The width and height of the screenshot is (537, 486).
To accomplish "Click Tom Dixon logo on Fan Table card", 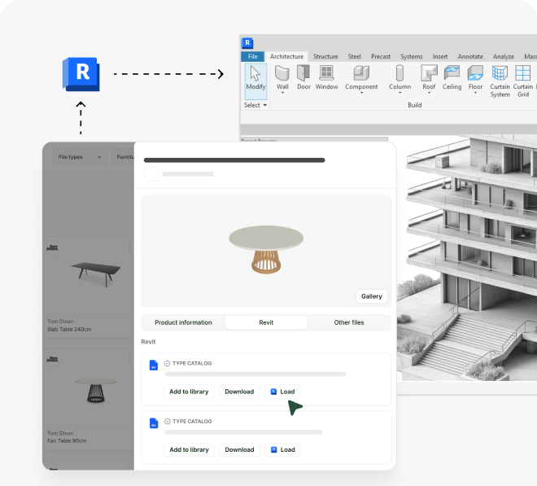I will click(52, 359).
